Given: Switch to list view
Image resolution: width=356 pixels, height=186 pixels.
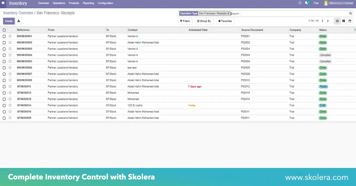Looking at the screenshot, I should pyautogui.click(x=337, y=21).
